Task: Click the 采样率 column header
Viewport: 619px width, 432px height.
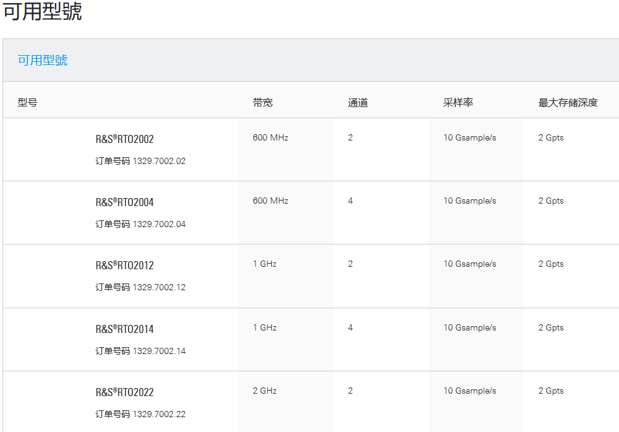Action: pos(458,103)
